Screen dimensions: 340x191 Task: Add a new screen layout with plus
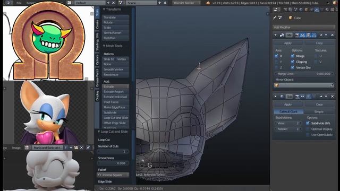[108, 3]
